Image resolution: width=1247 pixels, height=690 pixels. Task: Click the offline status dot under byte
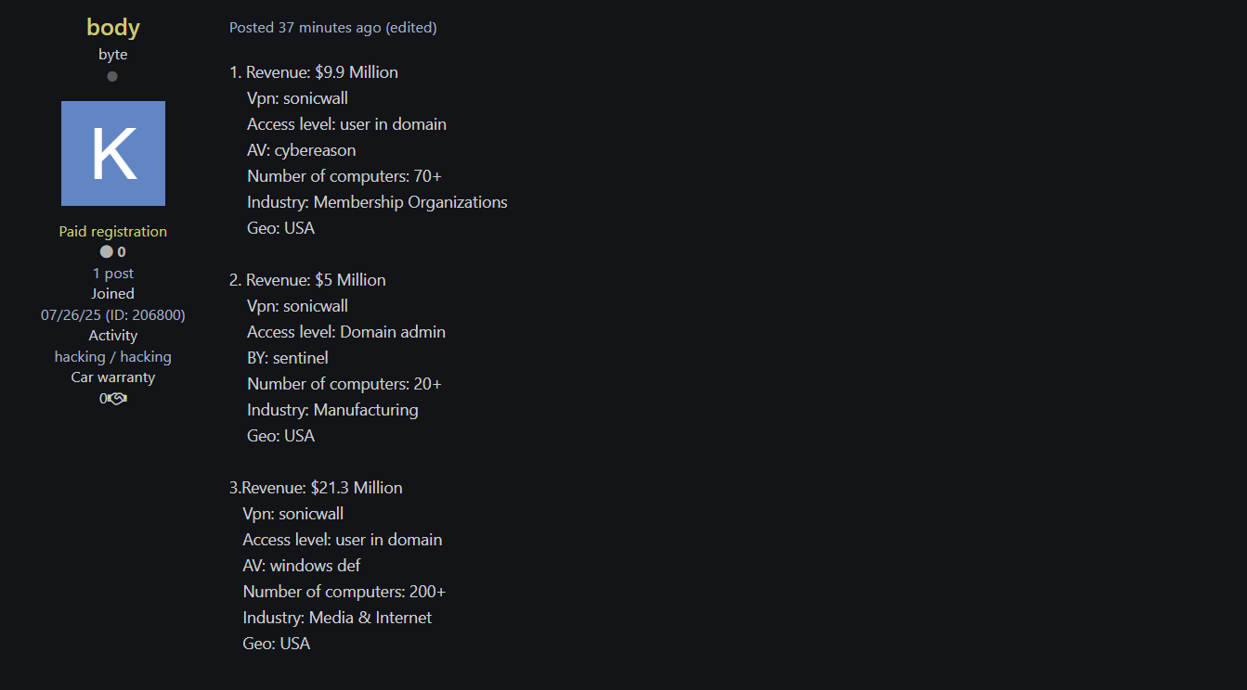(112, 76)
